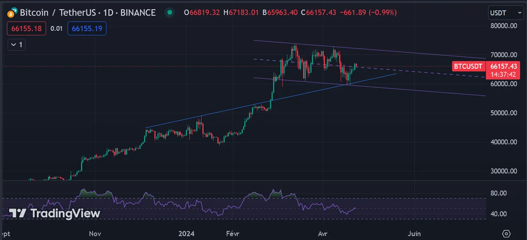Click the 14:37:42 candle countdown timer
This screenshot has width=527, height=240.
click(503, 74)
